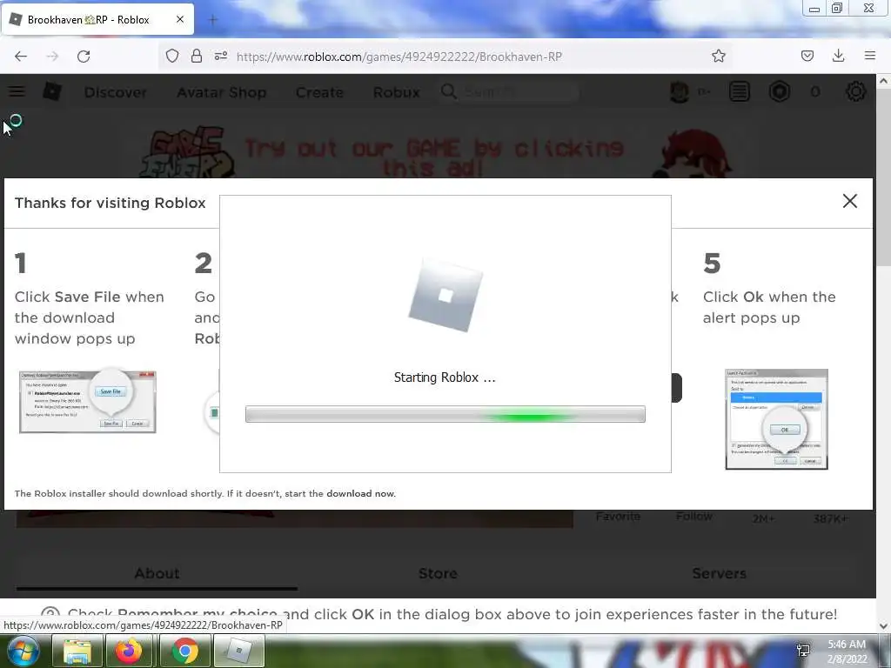Switch to the About tab

pyautogui.click(x=157, y=573)
